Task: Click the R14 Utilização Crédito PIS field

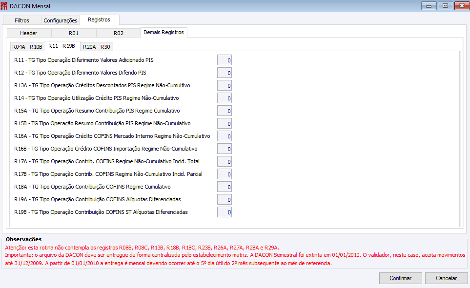Action: click(x=225, y=98)
